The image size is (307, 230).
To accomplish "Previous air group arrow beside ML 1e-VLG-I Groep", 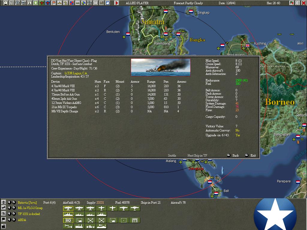I will pyautogui.click(x=9, y=208).
